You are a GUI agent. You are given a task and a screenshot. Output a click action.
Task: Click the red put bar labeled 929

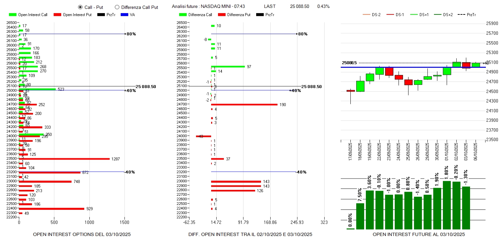pyautogui.click(x=51, y=209)
